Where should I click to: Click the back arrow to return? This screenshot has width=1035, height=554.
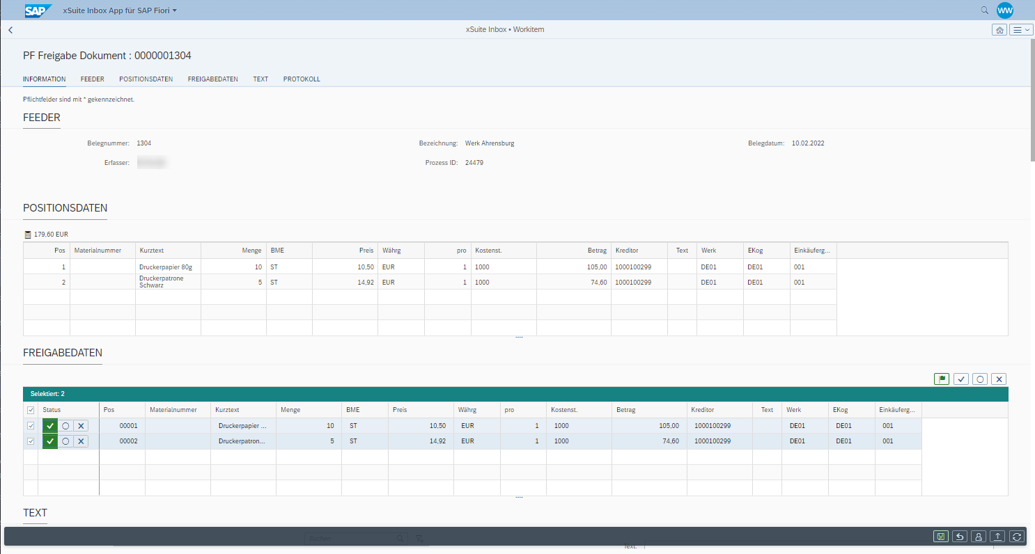pyautogui.click(x=10, y=30)
